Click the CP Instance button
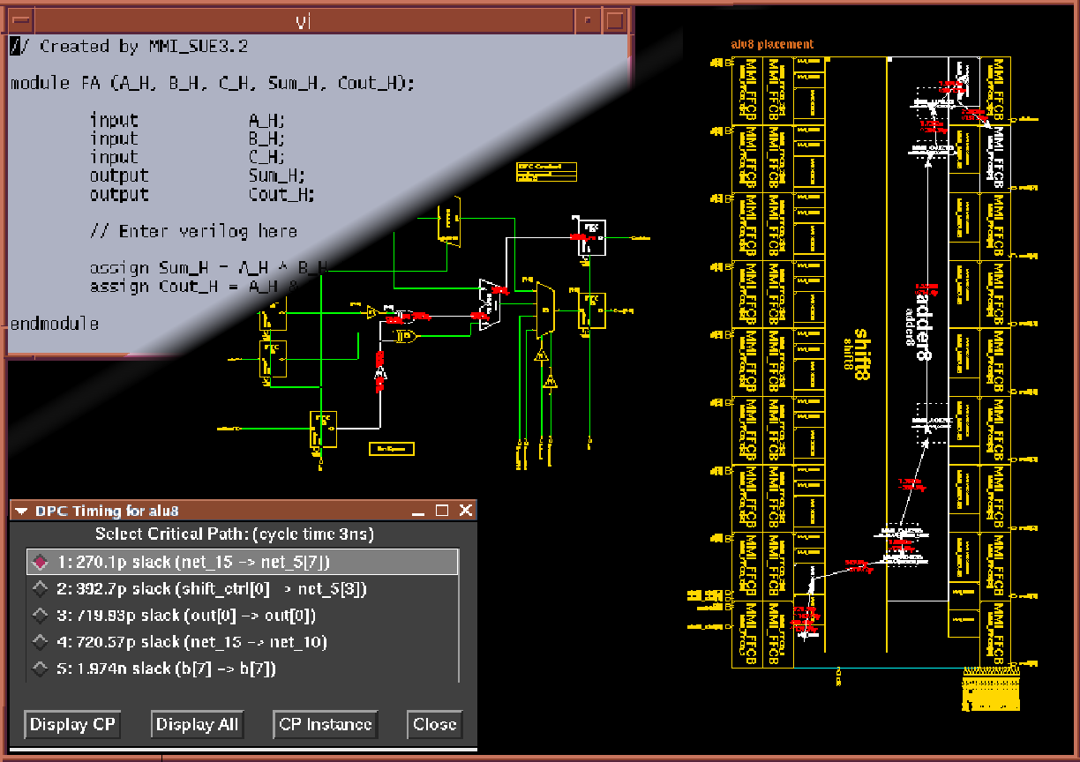The image size is (1080, 762). point(324,724)
